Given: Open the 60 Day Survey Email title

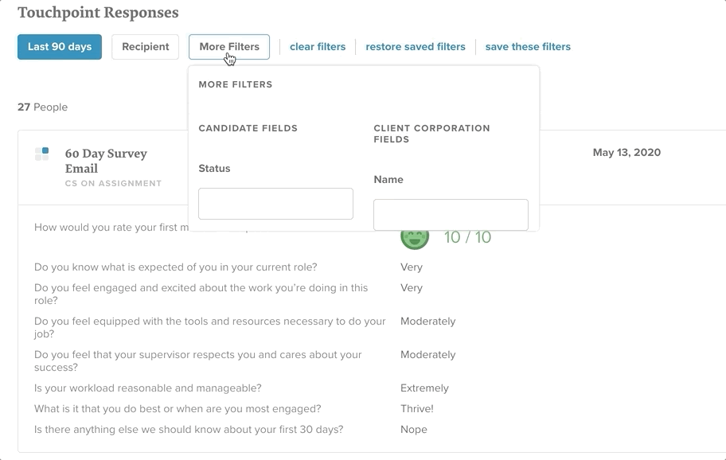Looking at the screenshot, I should click(106, 161).
